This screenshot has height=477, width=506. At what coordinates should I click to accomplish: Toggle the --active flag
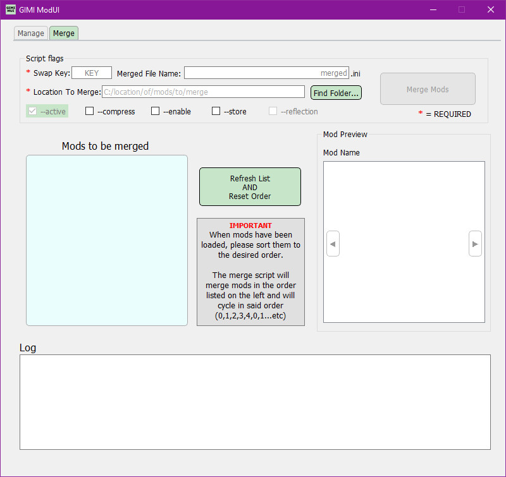[x=31, y=111]
